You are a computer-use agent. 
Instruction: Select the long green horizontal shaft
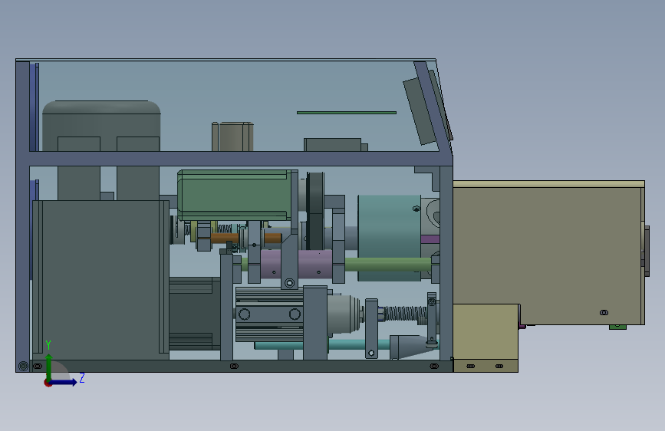[388, 265]
